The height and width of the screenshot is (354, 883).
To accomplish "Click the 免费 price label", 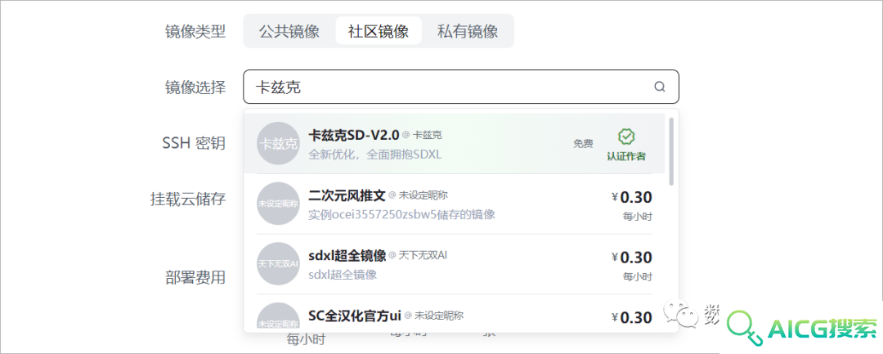I will pyautogui.click(x=584, y=144).
